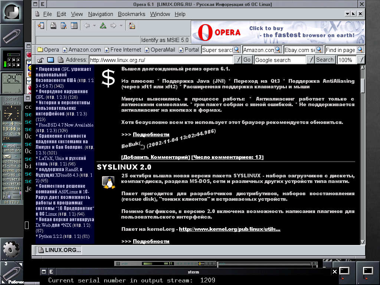Go forward with the right arrow icon
Viewport: 380px width, 285px height.
[113, 26]
